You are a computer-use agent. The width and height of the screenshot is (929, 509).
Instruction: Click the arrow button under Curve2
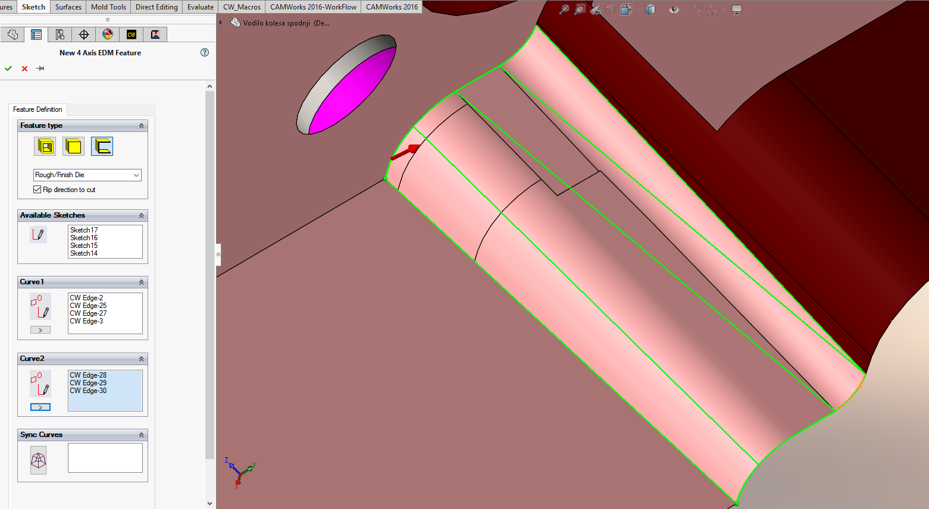(x=40, y=407)
